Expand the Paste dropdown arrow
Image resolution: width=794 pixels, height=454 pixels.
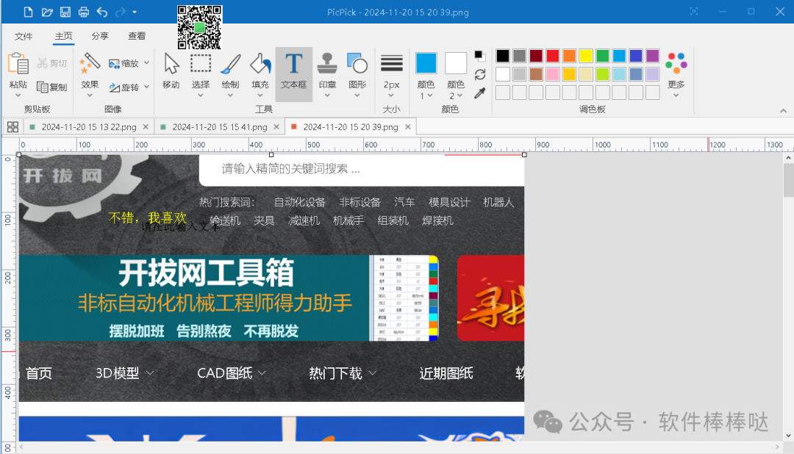(18, 96)
